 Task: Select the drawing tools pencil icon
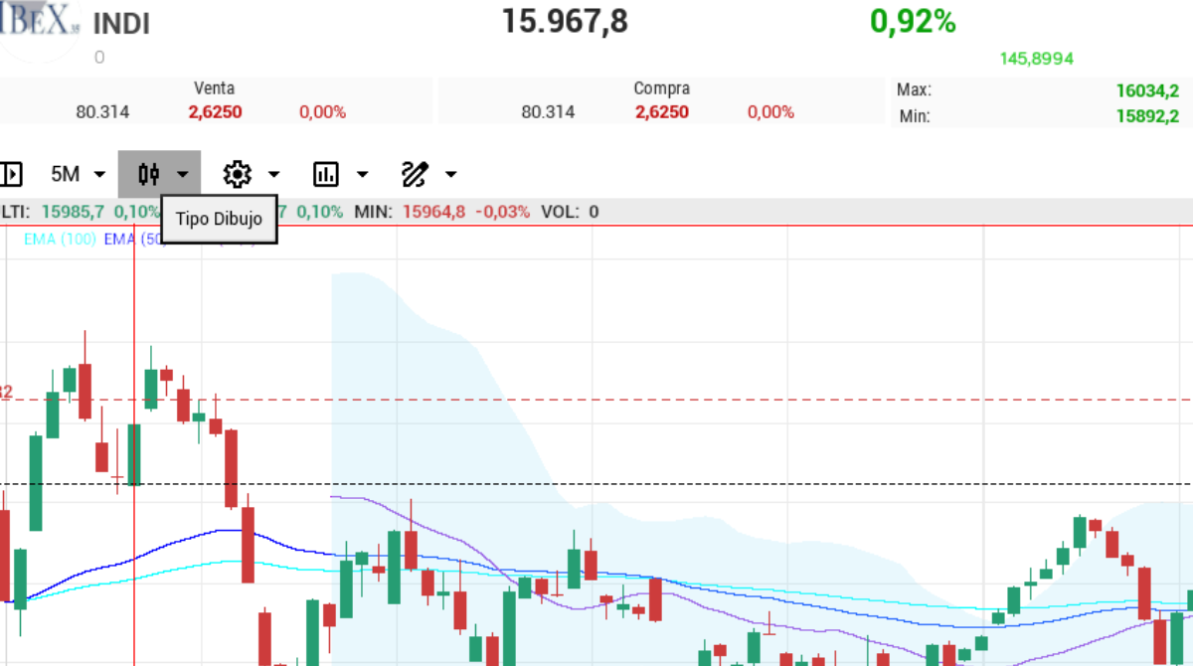point(414,175)
